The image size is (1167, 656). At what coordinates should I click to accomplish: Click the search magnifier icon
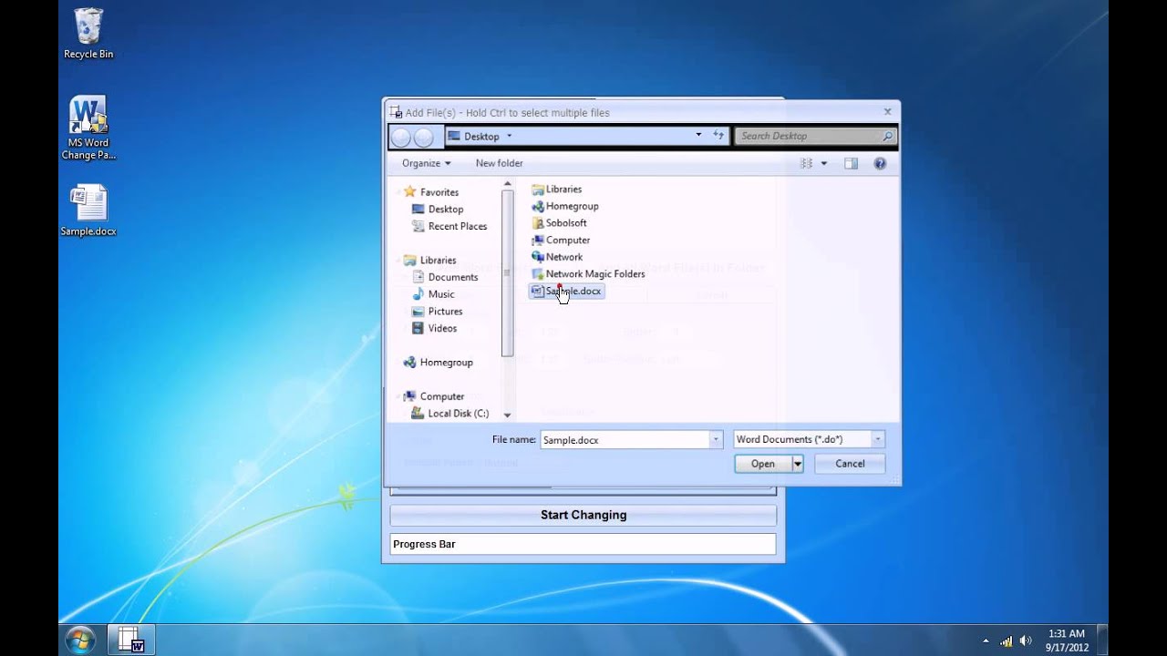pyautogui.click(x=887, y=136)
